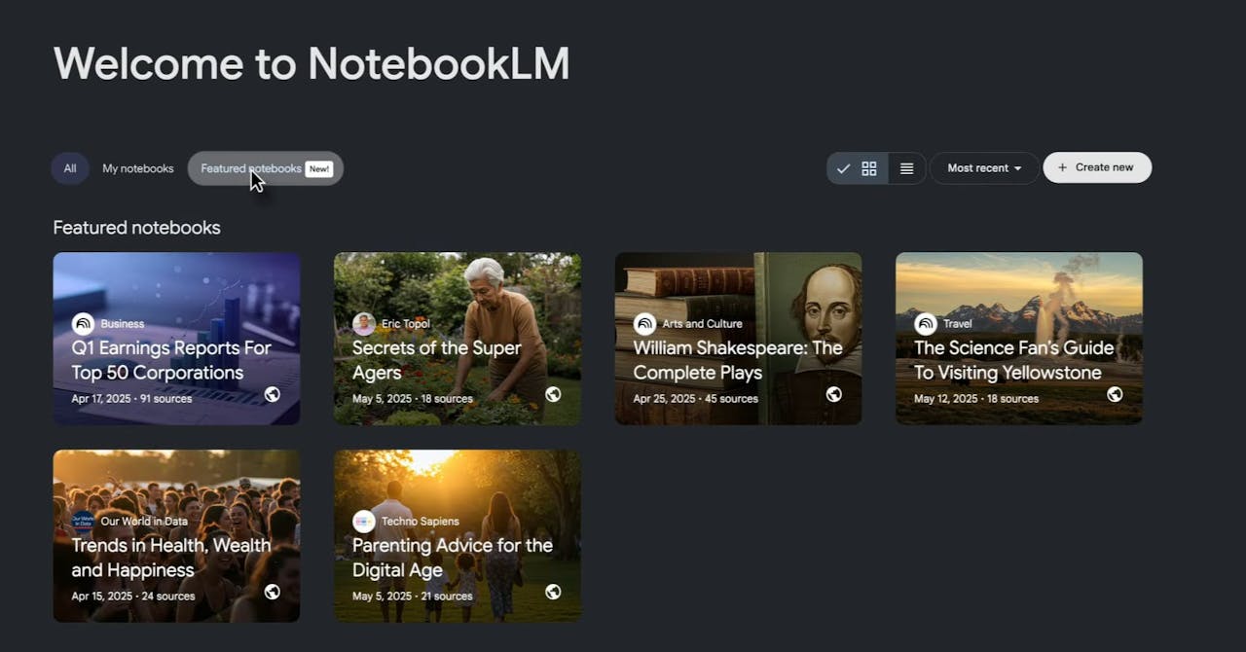Screen dimensions: 1246x652
Task: Click the "Arts and Culture" publisher label
Action: pyautogui.click(x=703, y=324)
